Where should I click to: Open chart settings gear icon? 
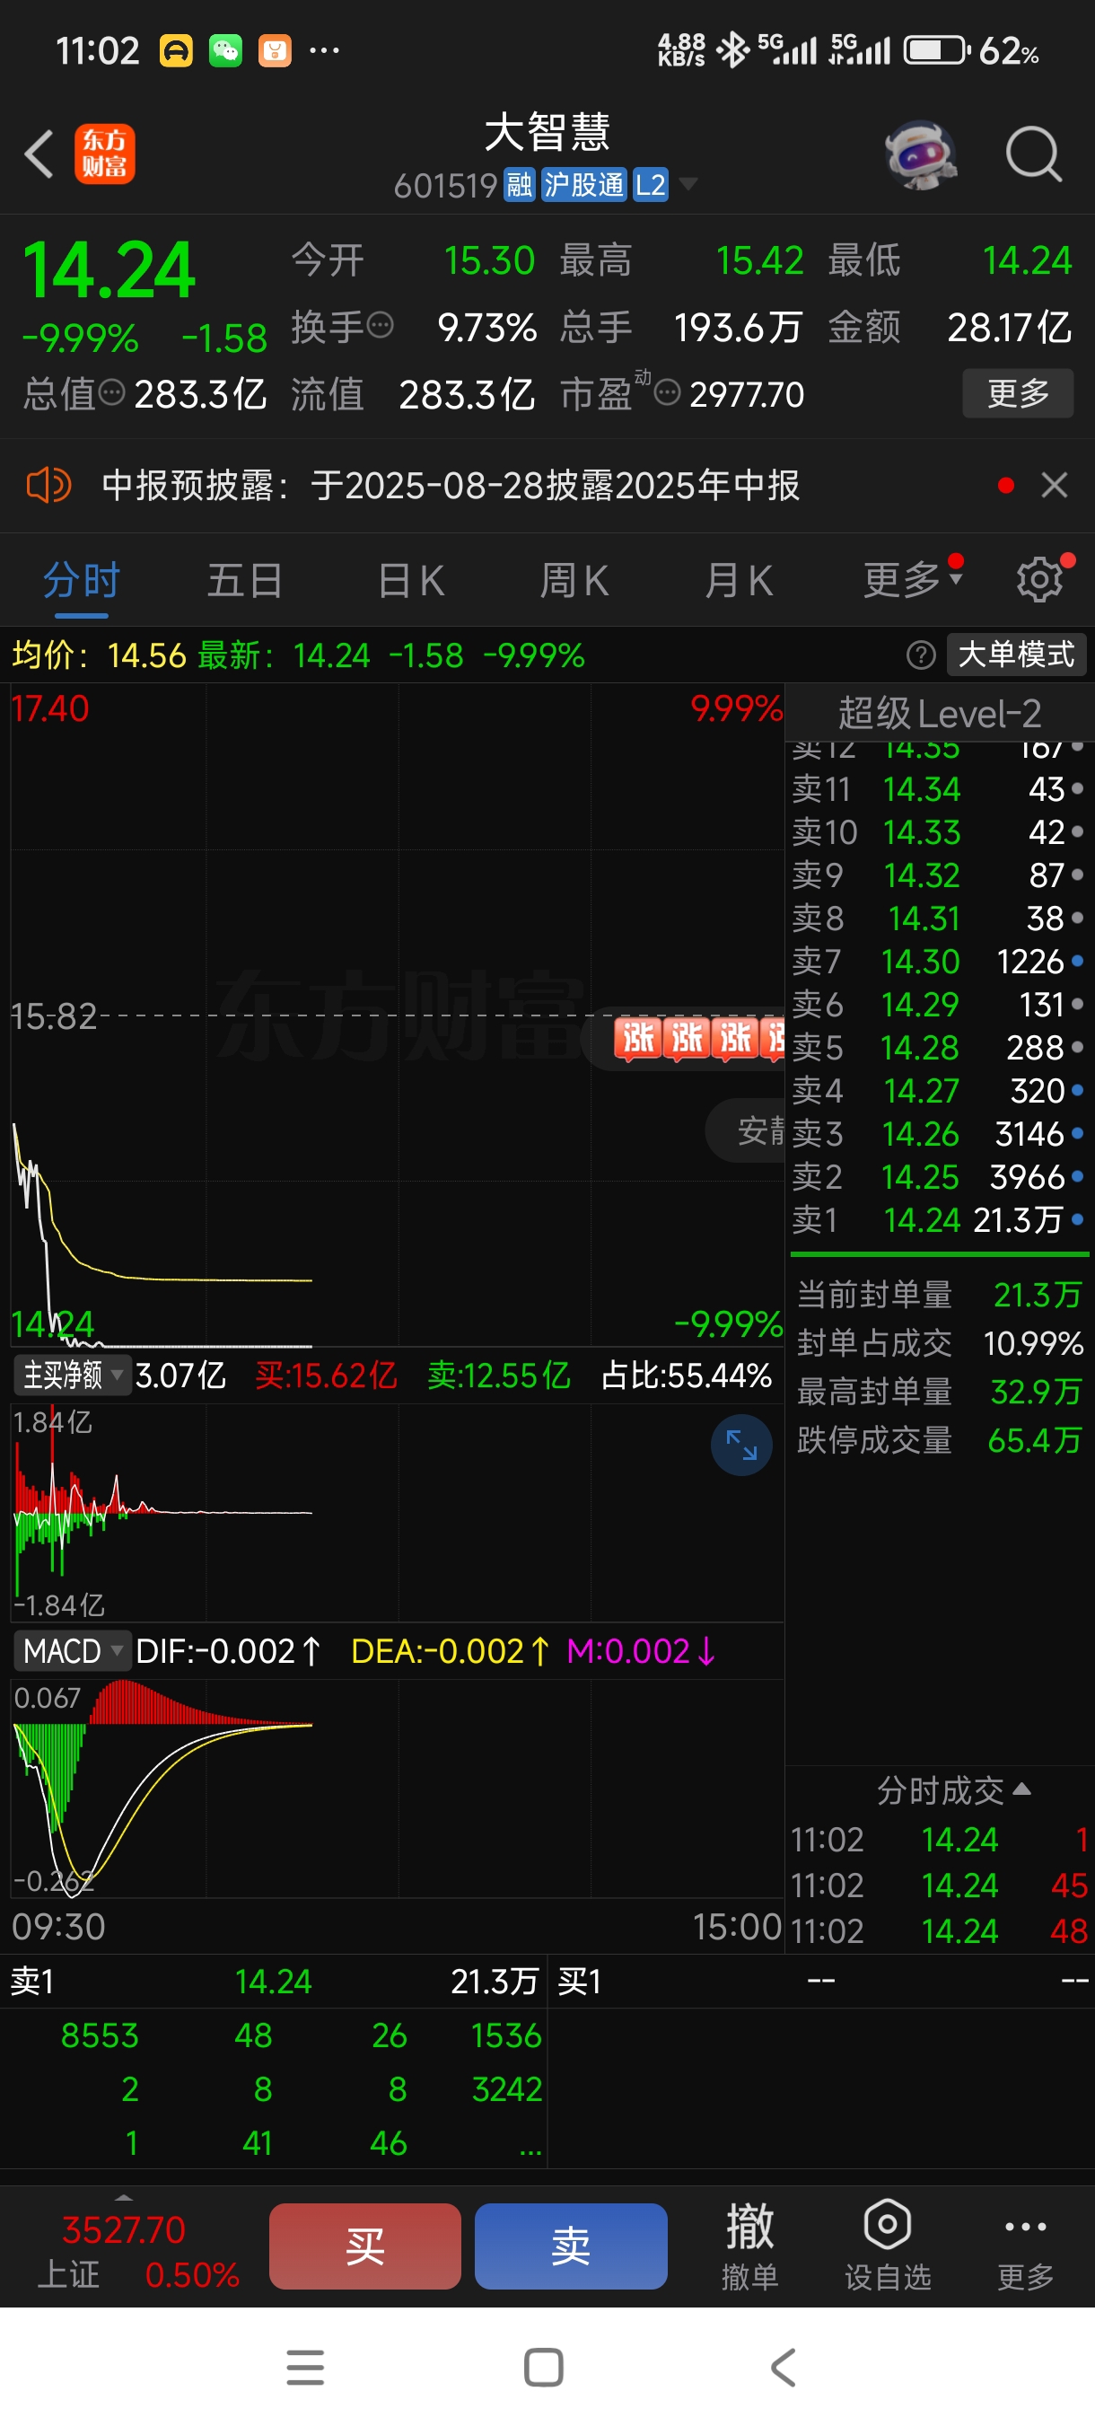pyautogui.click(x=1039, y=578)
